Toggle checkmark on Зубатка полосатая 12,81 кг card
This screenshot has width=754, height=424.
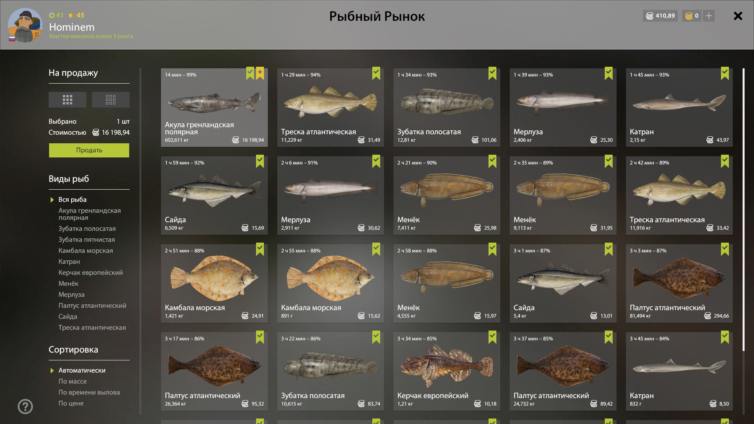pos(492,73)
